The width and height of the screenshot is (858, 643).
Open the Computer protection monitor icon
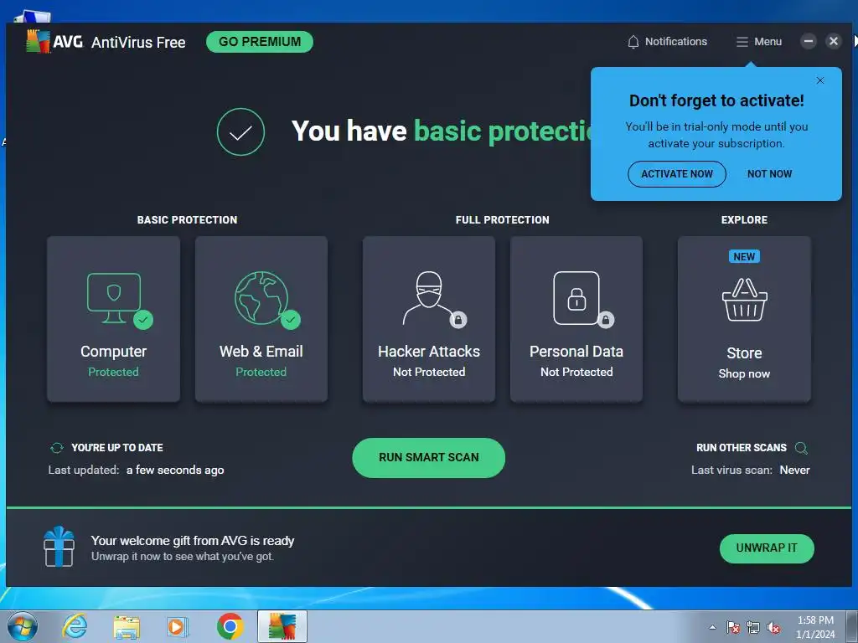pos(113,297)
